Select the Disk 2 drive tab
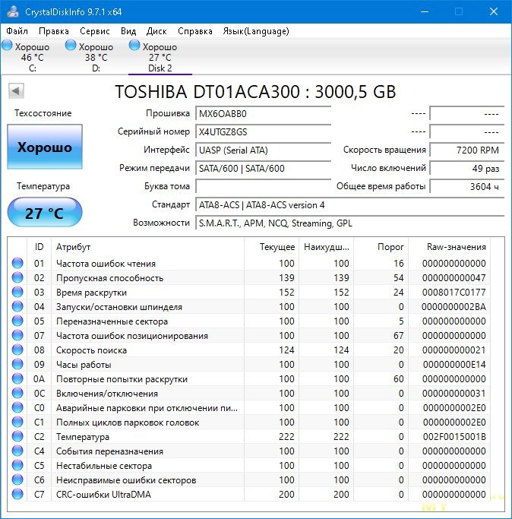Image resolution: width=512 pixels, height=519 pixels. (x=160, y=58)
